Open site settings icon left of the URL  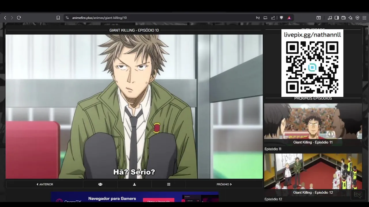[x=67, y=18]
